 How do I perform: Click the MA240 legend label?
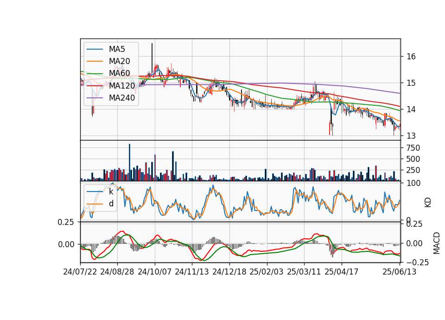click(122, 98)
